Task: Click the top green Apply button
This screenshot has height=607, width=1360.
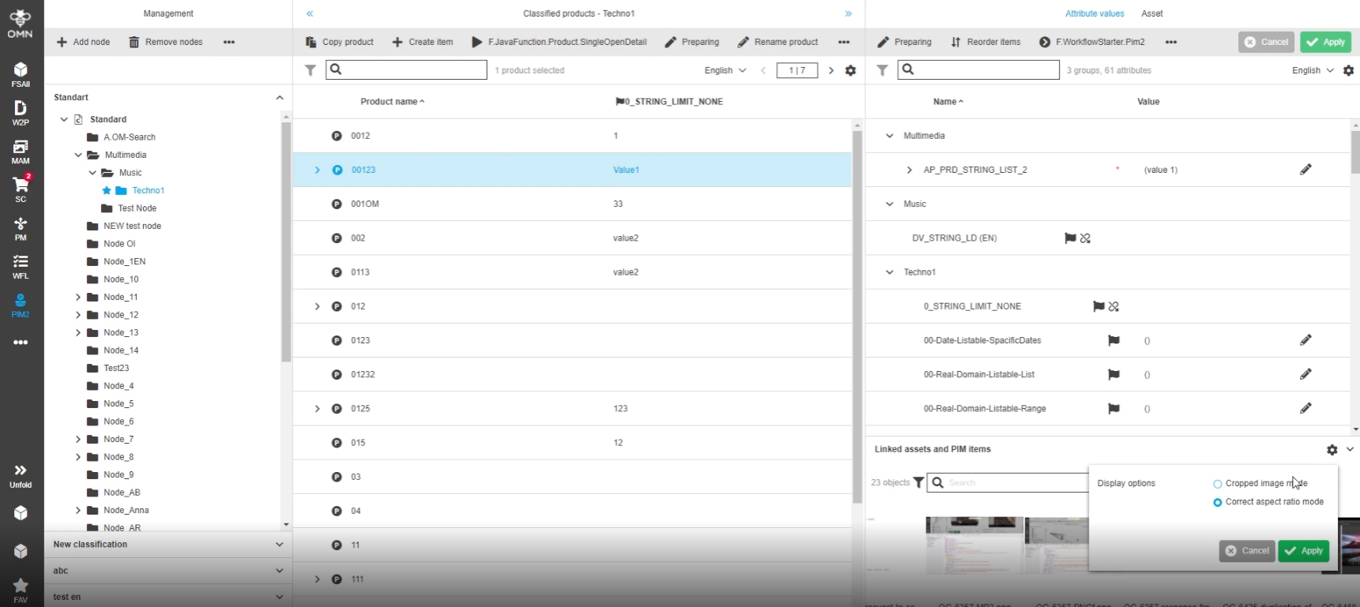Action: click(1325, 42)
